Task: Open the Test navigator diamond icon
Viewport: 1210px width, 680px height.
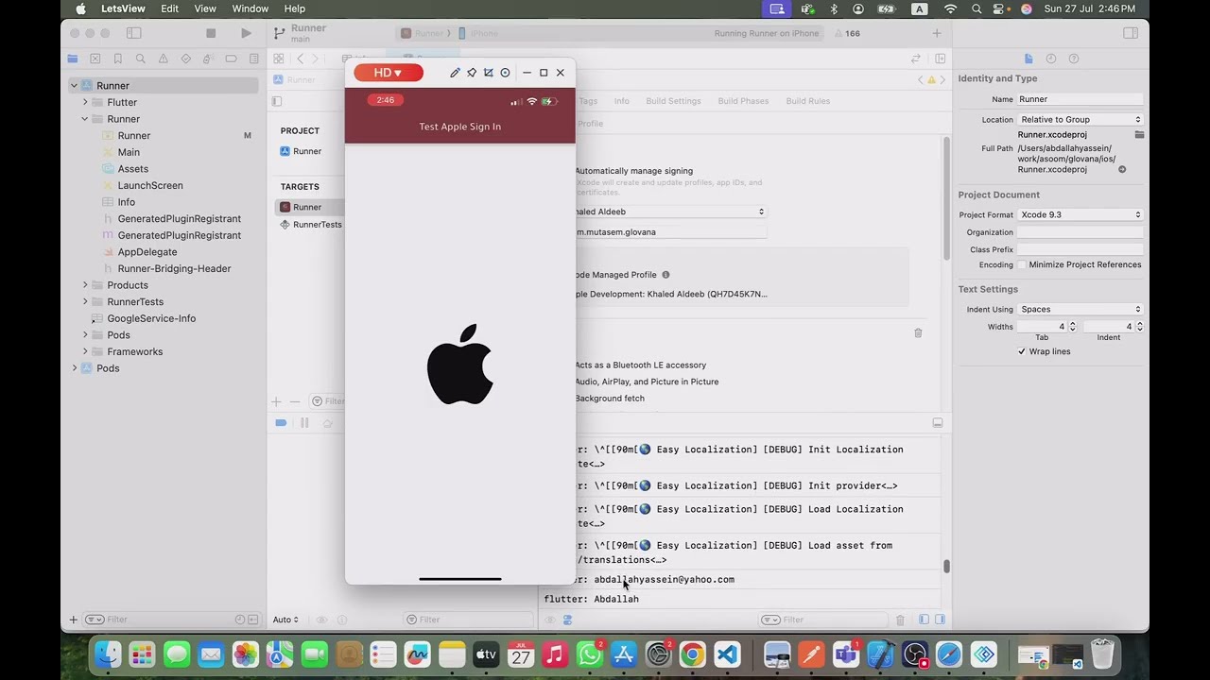Action: coord(185,59)
